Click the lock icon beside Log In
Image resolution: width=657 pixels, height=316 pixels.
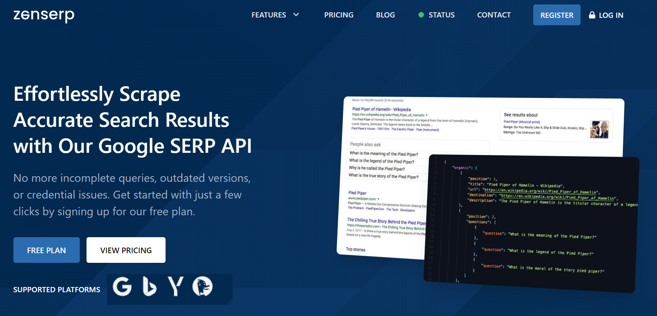(592, 15)
